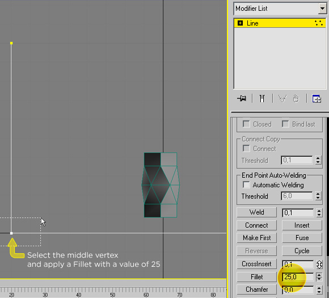Viewport: 329px width, 298px height.
Task: Click the Reverse button
Action: tap(256, 251)
